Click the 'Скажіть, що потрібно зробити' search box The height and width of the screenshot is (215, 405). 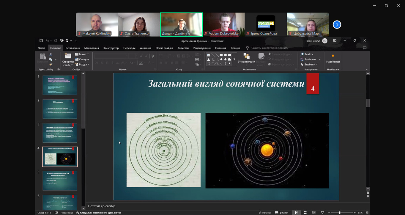270,48
